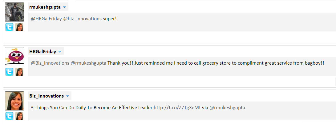
Task: Open the http://t.co/Z7TgXeMt link
Action: point(177,108)
